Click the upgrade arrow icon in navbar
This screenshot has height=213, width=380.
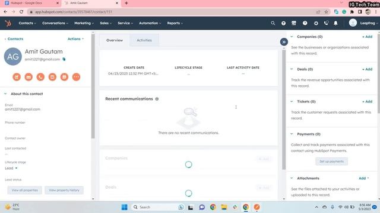(x=283, y=23)
